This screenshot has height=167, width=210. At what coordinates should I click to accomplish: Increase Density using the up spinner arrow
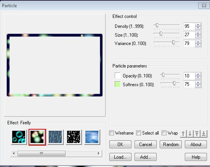click(x=198, y=25)
